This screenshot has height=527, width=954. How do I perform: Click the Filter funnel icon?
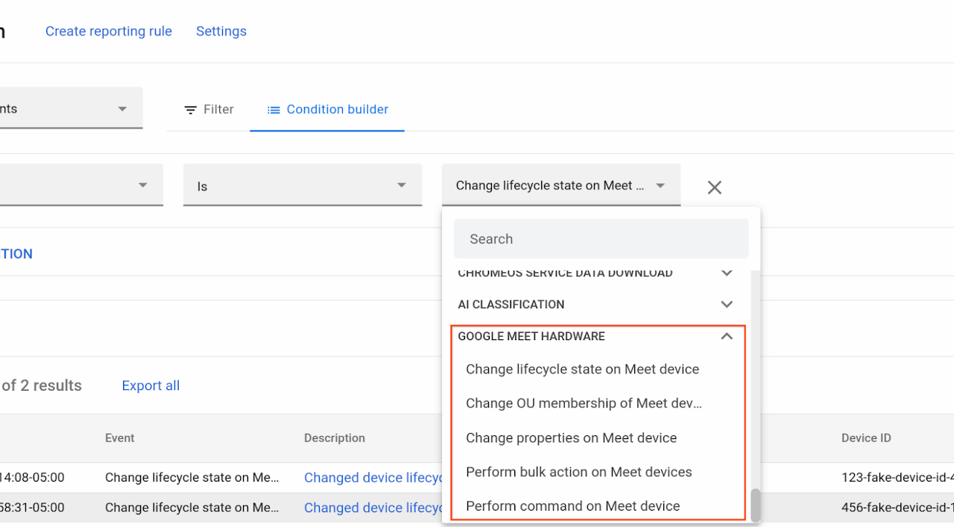coord(191,109)
